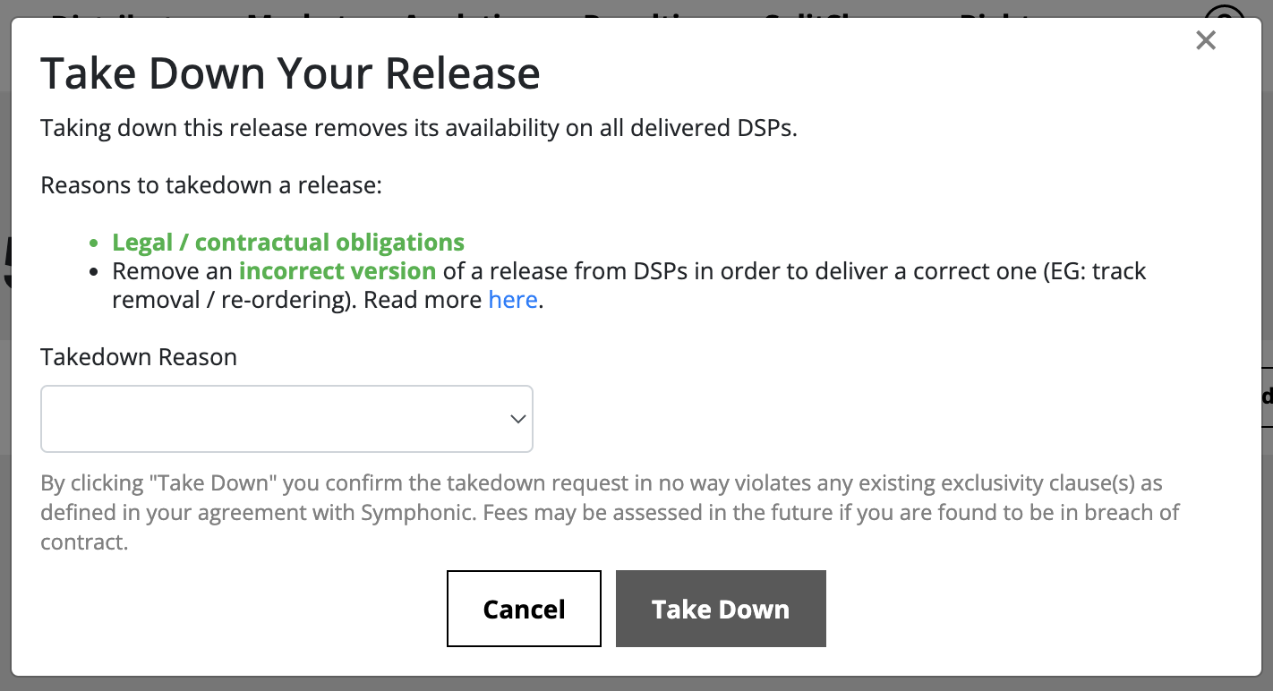Click the 'Takedown Reason' field label
Viewport: 1273px width, 691px height.
tap(139, 357)
